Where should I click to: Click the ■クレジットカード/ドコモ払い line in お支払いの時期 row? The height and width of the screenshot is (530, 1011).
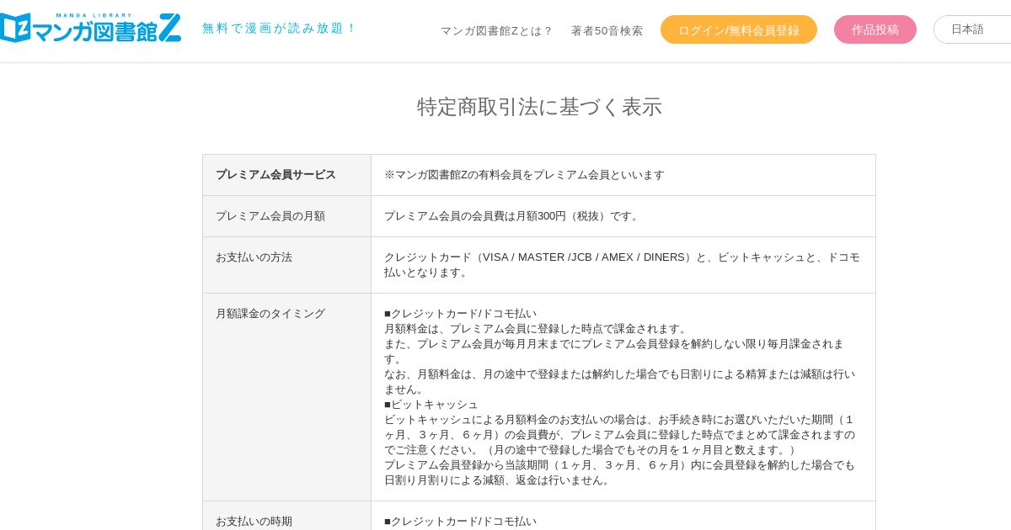click(460, 522)
